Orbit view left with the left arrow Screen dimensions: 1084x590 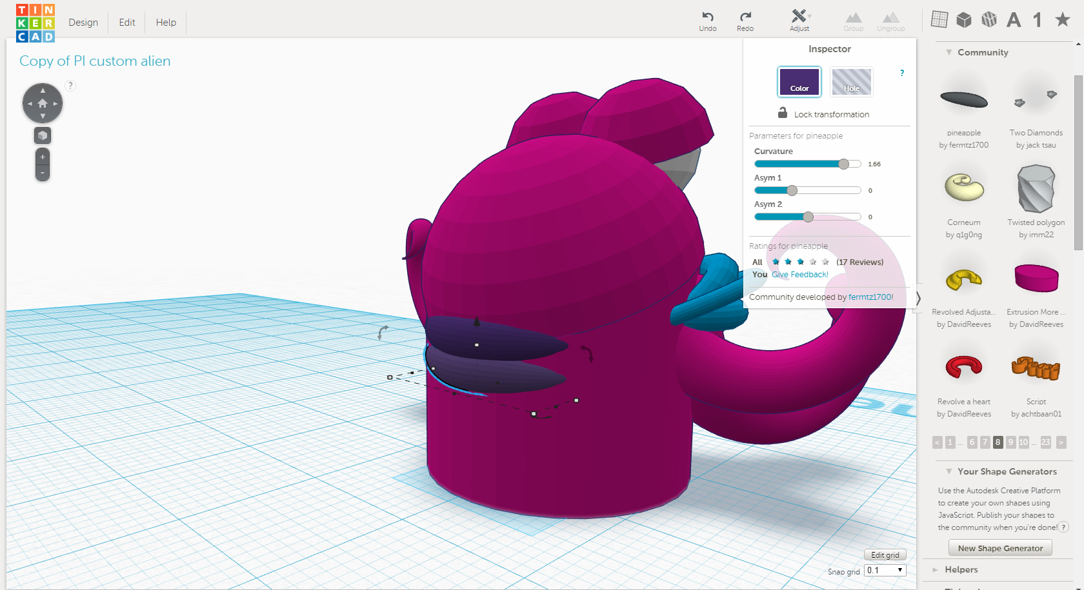[x=30, y=103]
